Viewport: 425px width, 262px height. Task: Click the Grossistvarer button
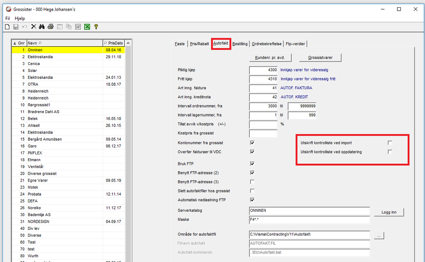(320, 57)
